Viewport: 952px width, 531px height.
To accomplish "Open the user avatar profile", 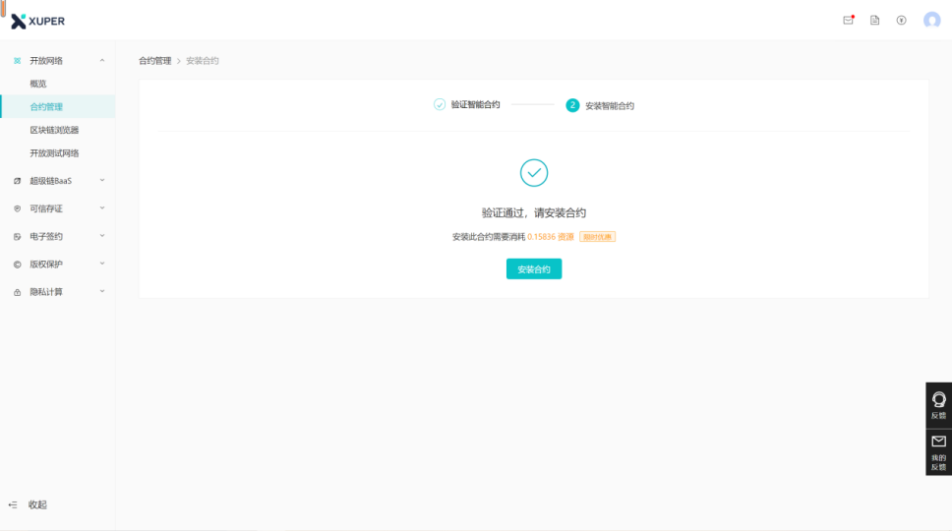I will (931, 20).
